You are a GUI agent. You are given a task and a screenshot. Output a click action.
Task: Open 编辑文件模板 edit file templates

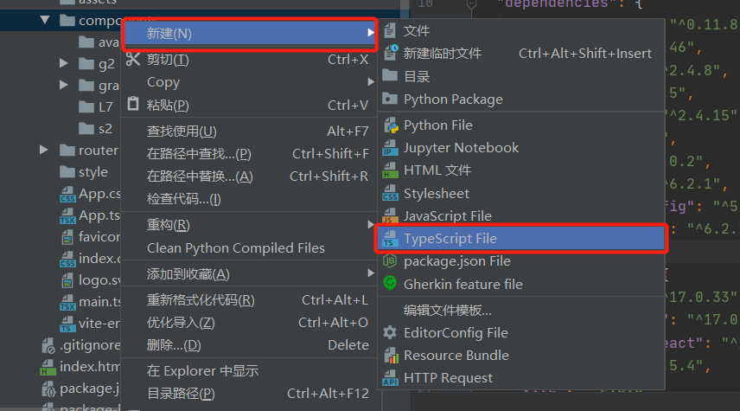coord(447,310)
